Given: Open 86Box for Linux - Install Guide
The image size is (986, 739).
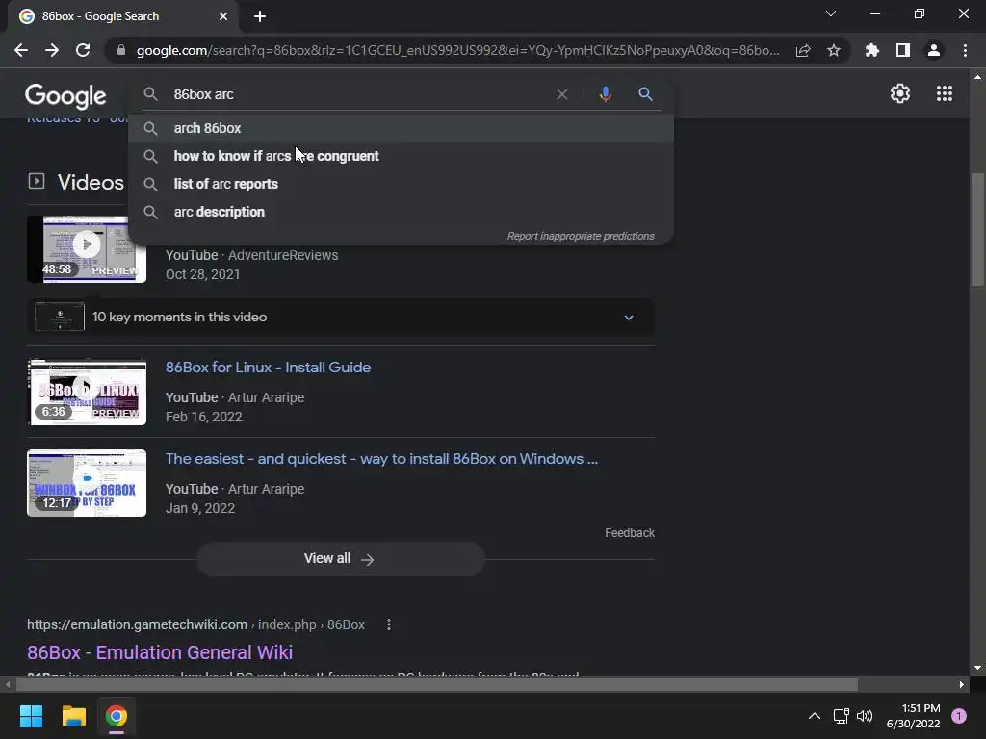Looking at the screenshot, I should [268, 368].
